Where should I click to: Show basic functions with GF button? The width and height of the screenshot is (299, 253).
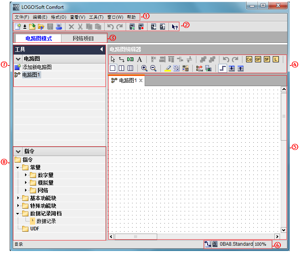pos(258,59)
